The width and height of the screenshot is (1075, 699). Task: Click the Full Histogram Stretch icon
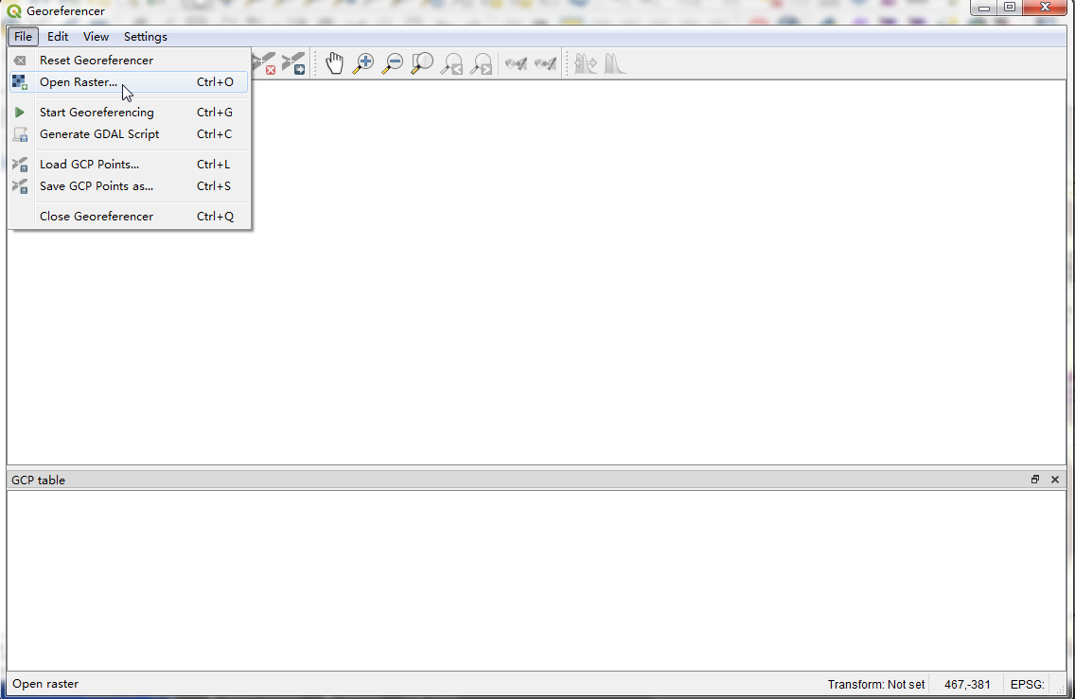coord(586,63)
